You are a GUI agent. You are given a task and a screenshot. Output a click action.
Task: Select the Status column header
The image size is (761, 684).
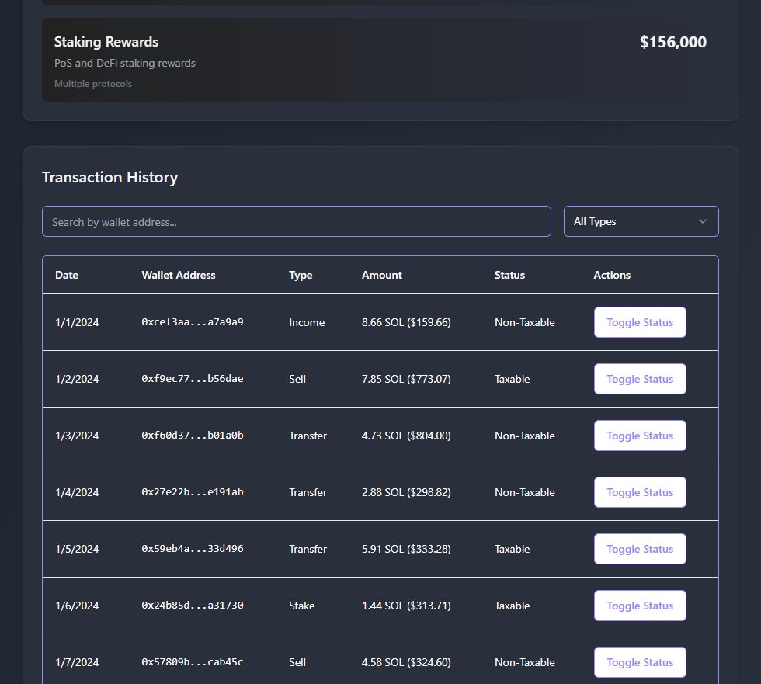click(509, 275)
